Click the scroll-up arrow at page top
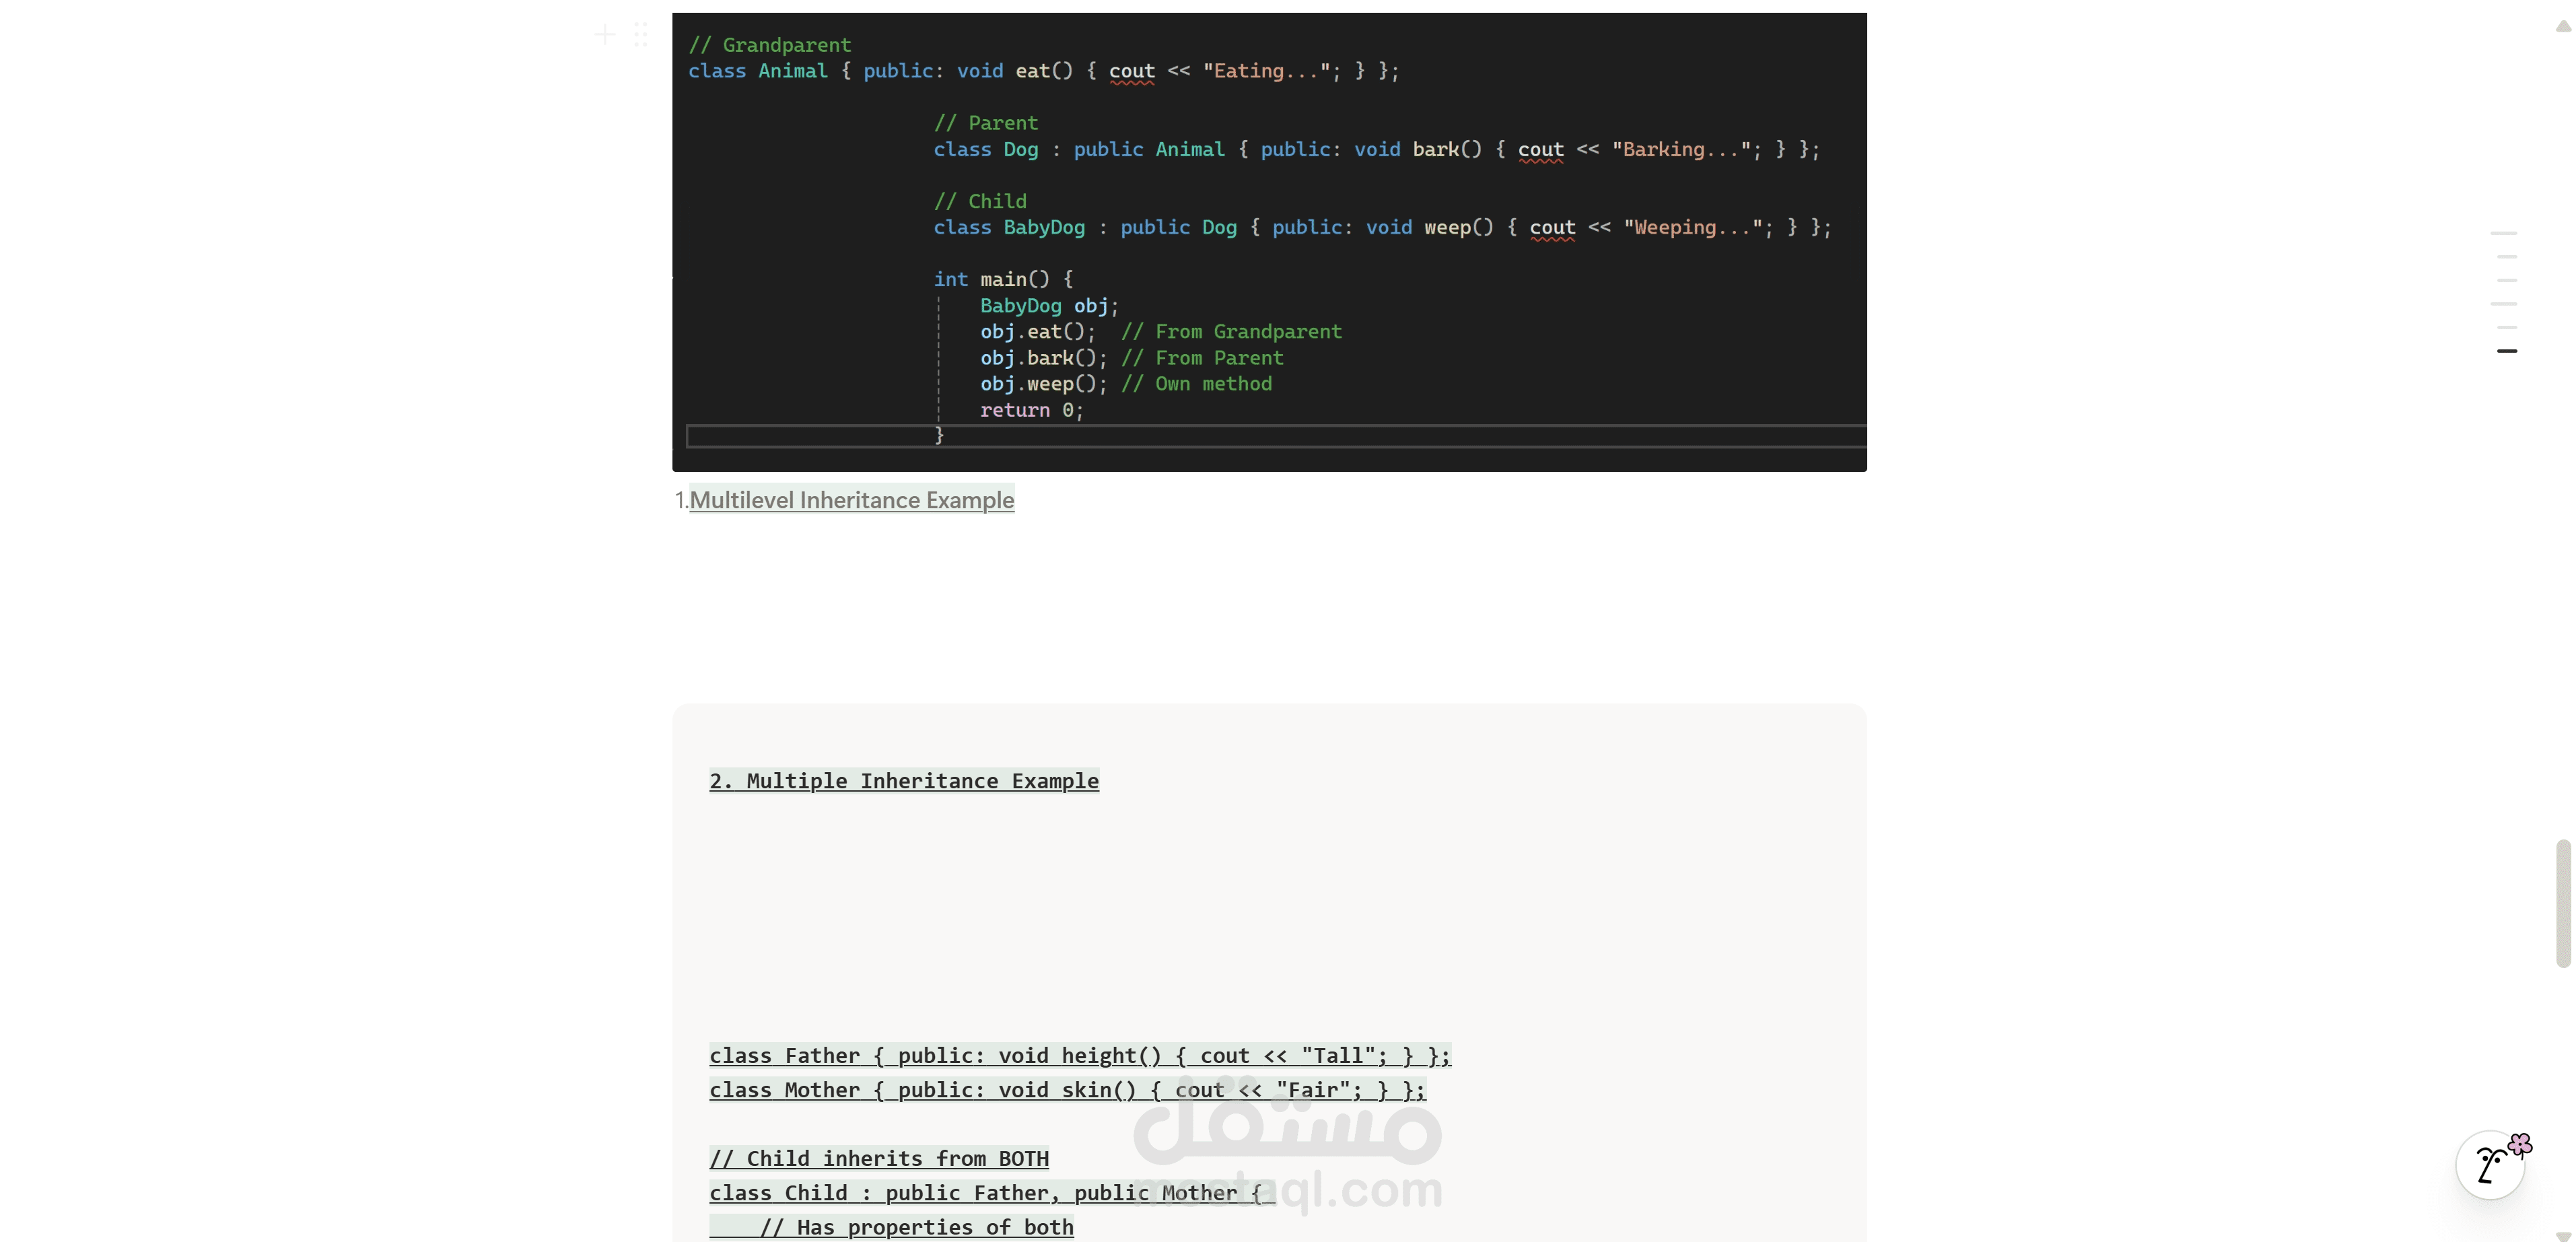The width and height of the screenshot is (2576, 1242). (x=2563, y=27)
